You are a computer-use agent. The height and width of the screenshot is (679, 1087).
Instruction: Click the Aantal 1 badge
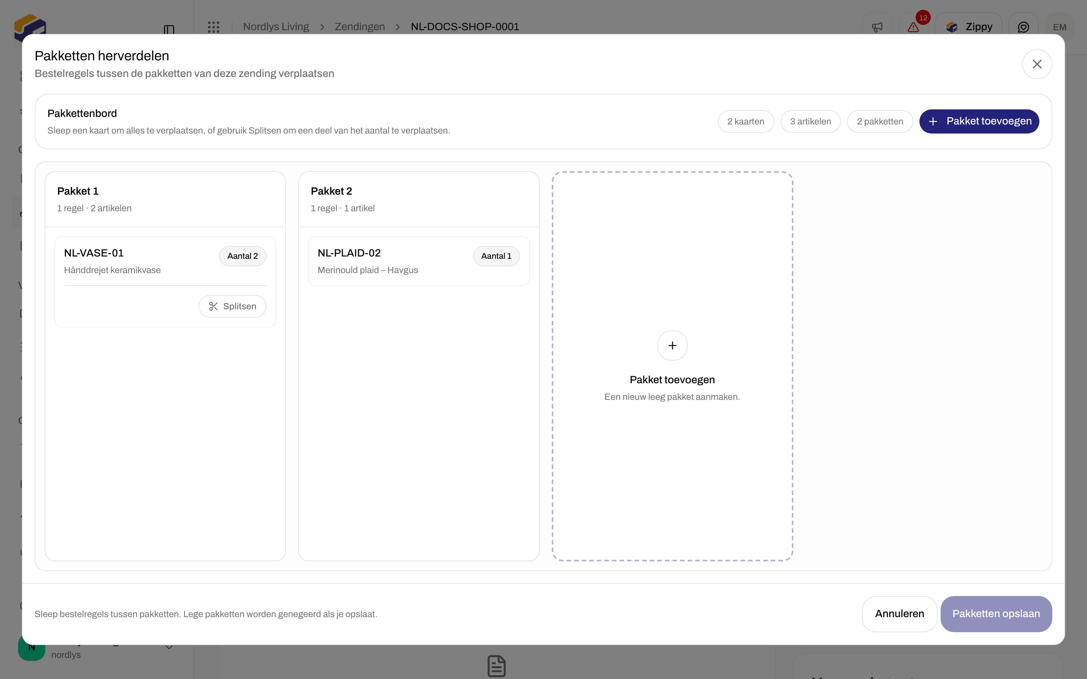tap(496, 256)
